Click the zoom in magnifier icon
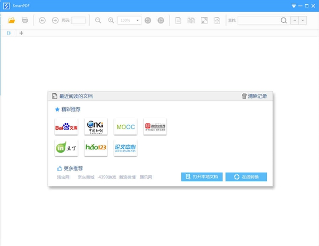This screenshot has height=246, width=319. [x=111, y=20]
